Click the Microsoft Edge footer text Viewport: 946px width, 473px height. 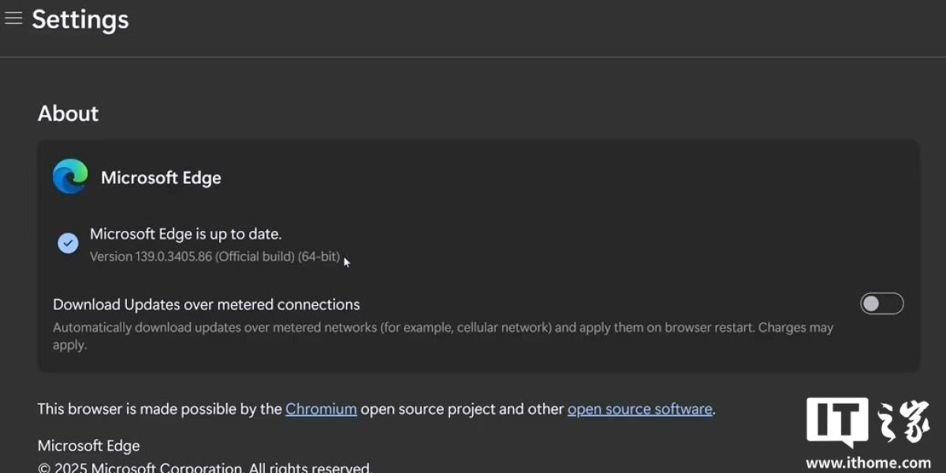[x=88, y=446]
